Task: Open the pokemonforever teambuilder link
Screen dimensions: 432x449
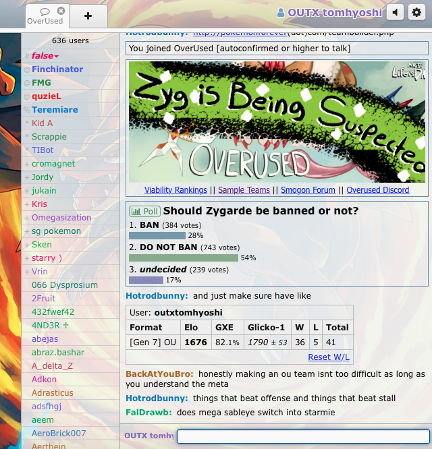Action: [240, 34]
